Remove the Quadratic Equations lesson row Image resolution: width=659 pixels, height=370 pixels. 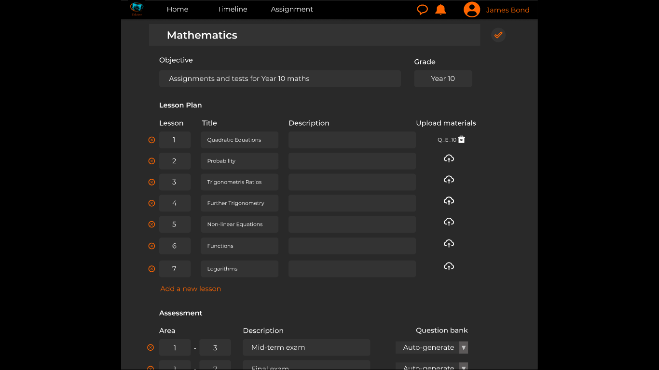coord(151,140)
